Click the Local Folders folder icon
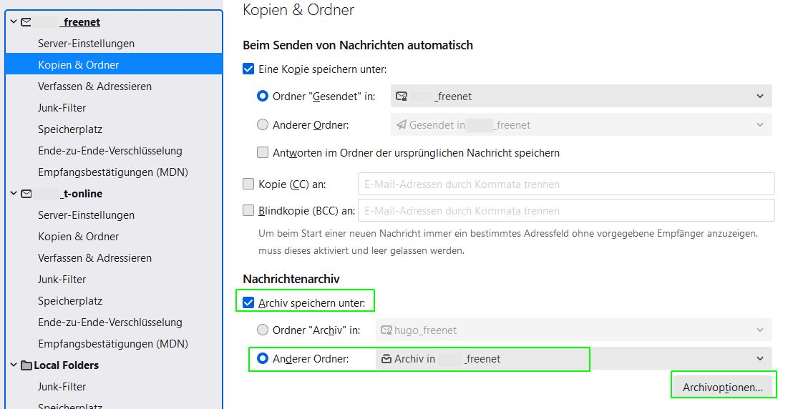This screenshot has height=409, width=788. [26, 365]
